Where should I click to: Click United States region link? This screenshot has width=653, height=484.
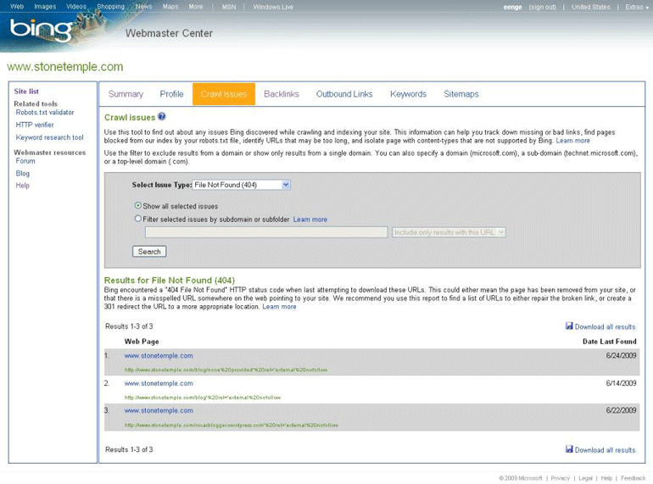590,7
